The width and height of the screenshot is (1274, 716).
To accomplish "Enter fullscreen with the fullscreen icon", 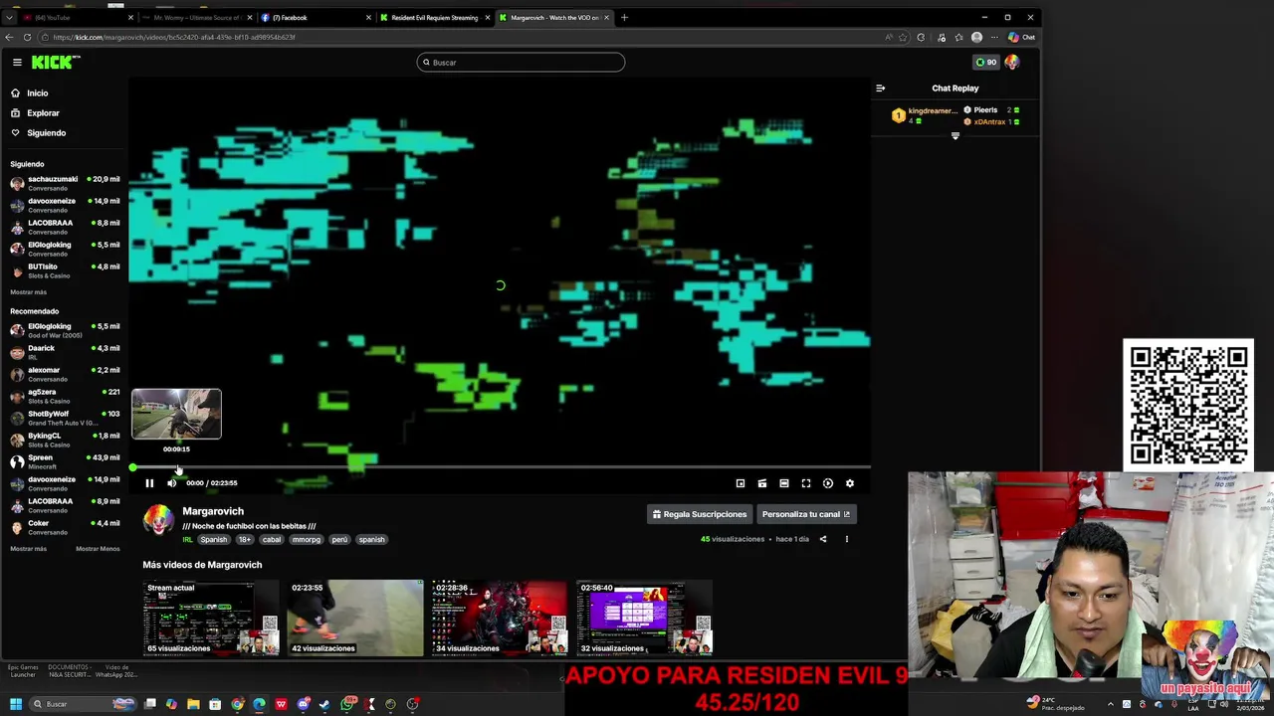I will 806,483.
